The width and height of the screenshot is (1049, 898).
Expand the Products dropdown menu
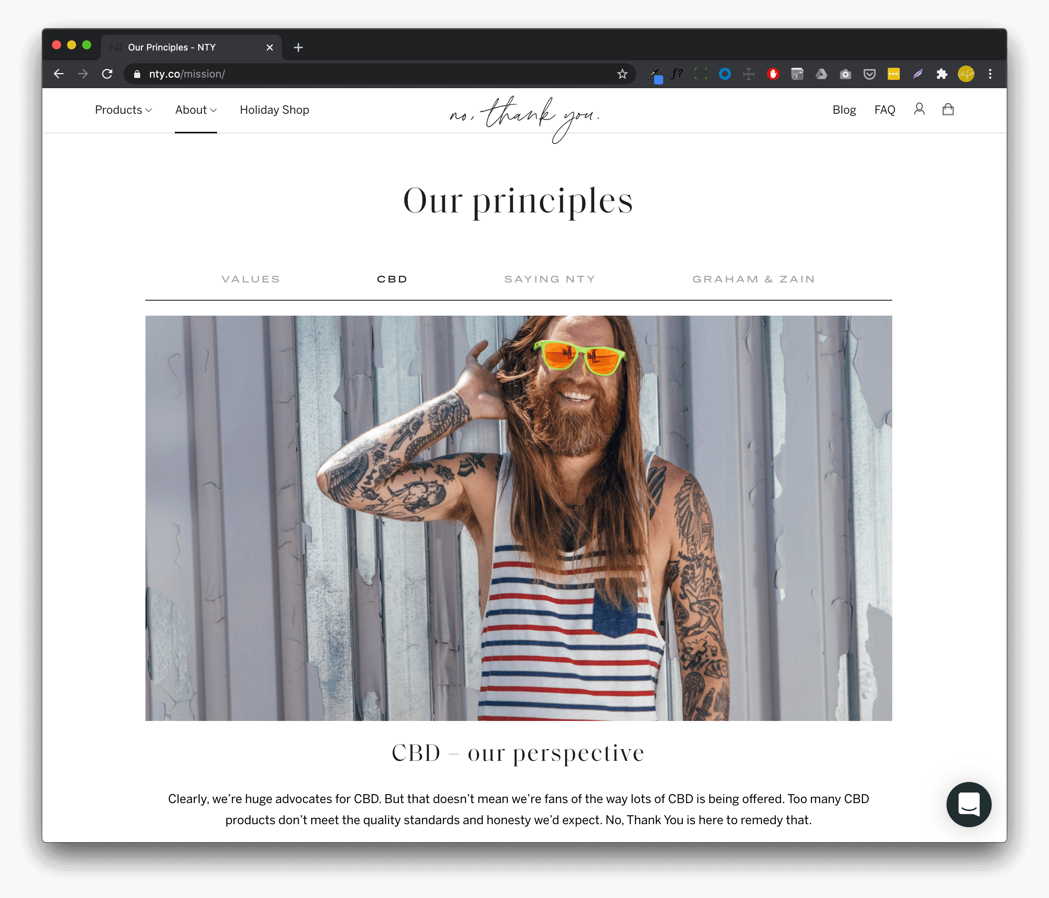coord(123,110)
